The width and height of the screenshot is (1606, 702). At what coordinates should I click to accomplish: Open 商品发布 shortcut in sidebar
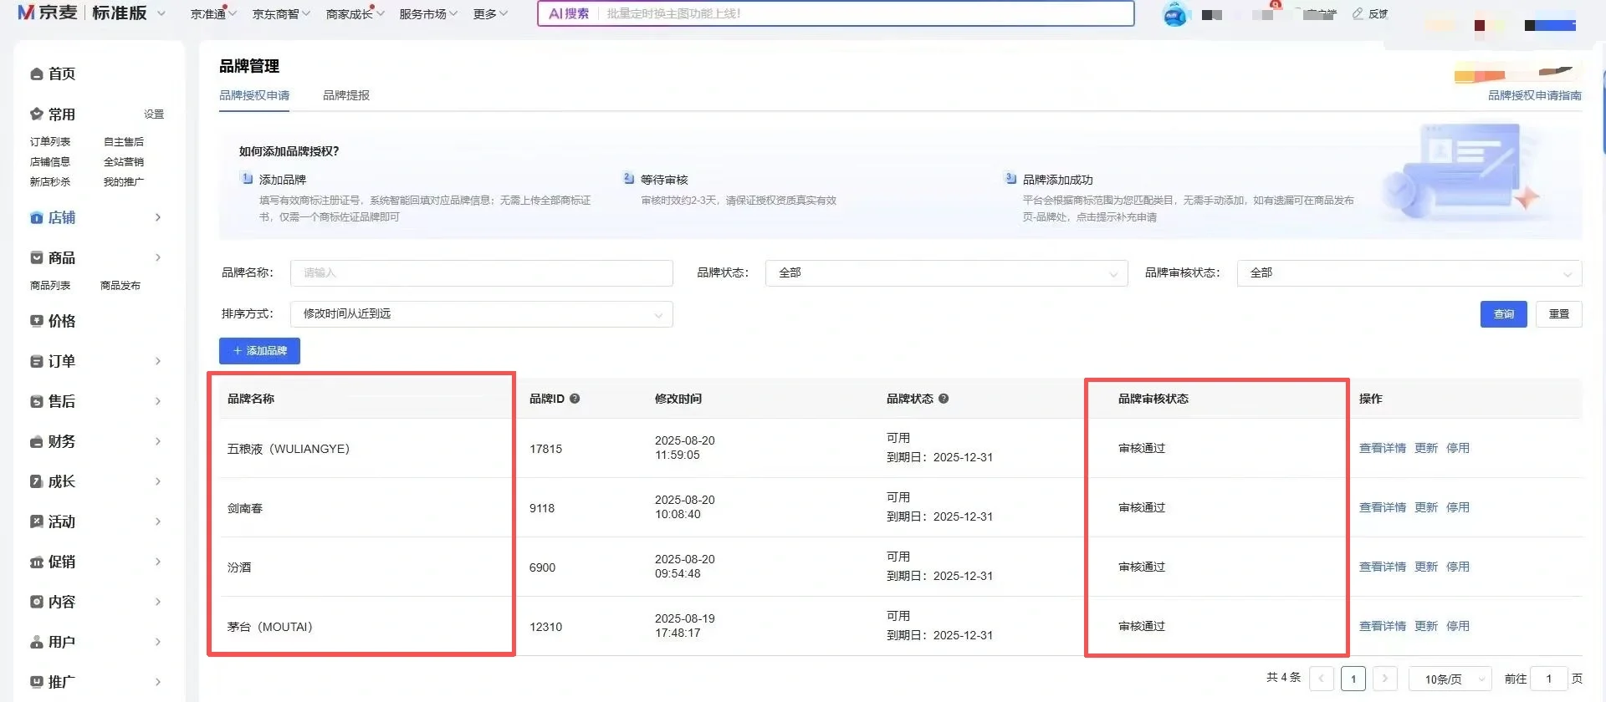pyautogui.click(x=120, y=286)
